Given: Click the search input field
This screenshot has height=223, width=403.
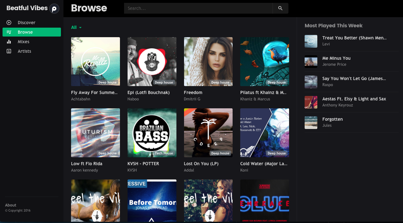Looking at the screenshot, I should 198,8.
